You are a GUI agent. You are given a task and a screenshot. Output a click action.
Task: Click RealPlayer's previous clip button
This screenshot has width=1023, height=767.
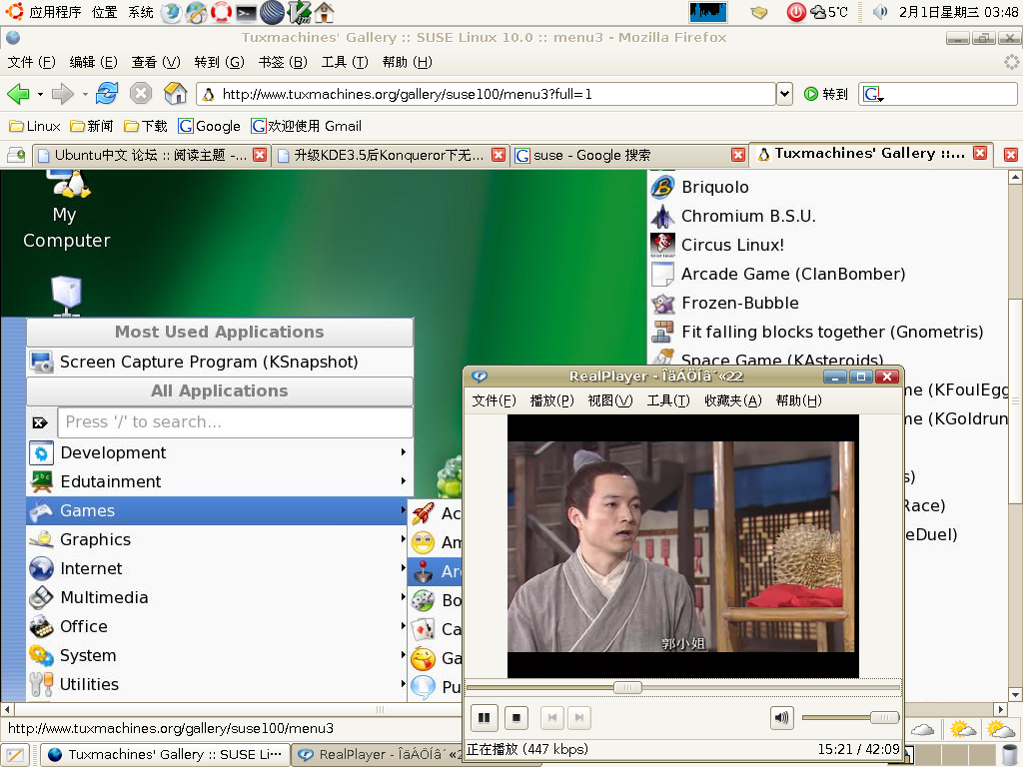pyautogui.click(x=552, y=718)
